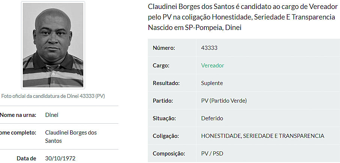The image size is (340, 163).
Task: Click the ballot name value Dinei
Action: click(52, 115)
